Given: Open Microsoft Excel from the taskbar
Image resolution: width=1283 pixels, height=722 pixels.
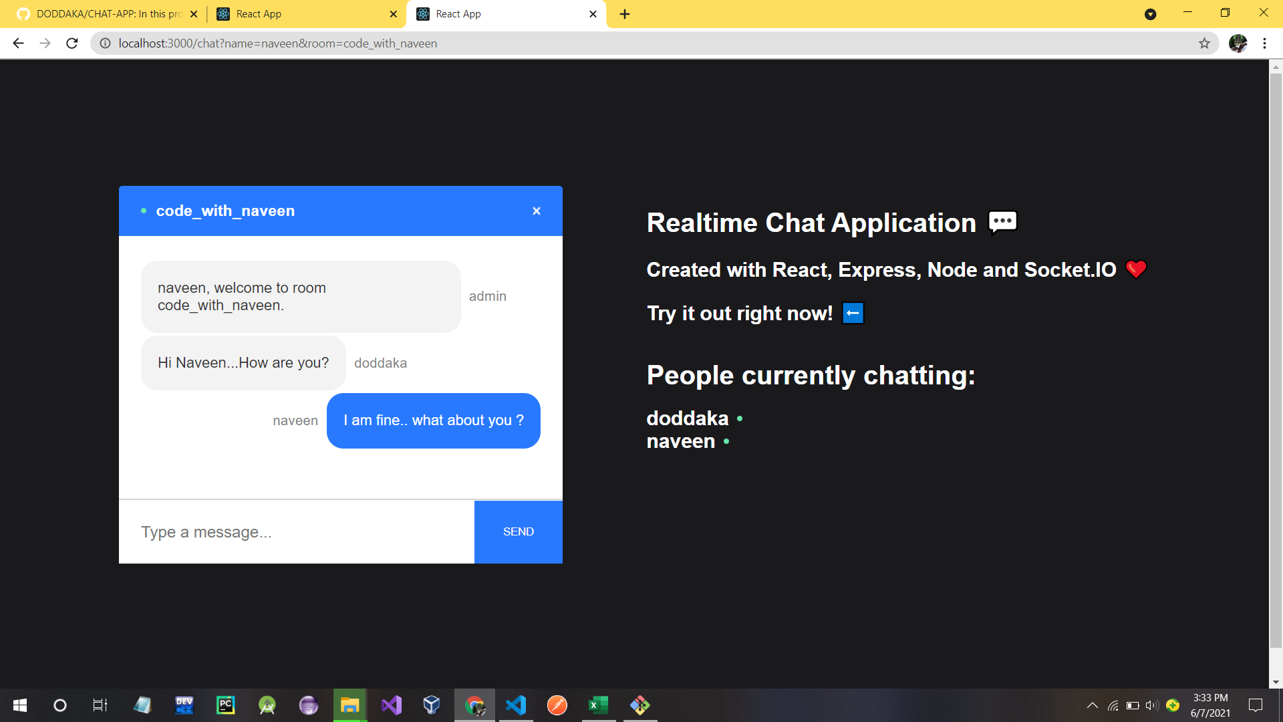Looking at the screenshot, I should 598,705.
